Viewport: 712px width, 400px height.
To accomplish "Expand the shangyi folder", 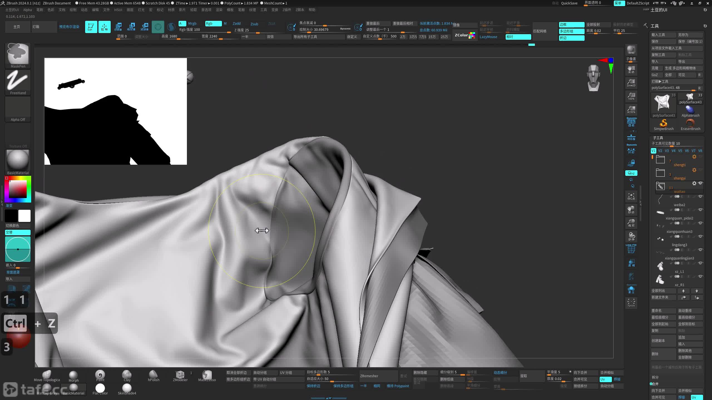I will (660, 173).
